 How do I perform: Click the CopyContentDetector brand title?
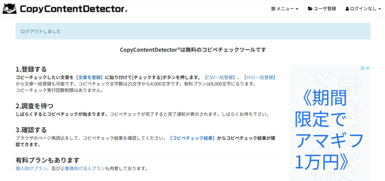(74, 9)
